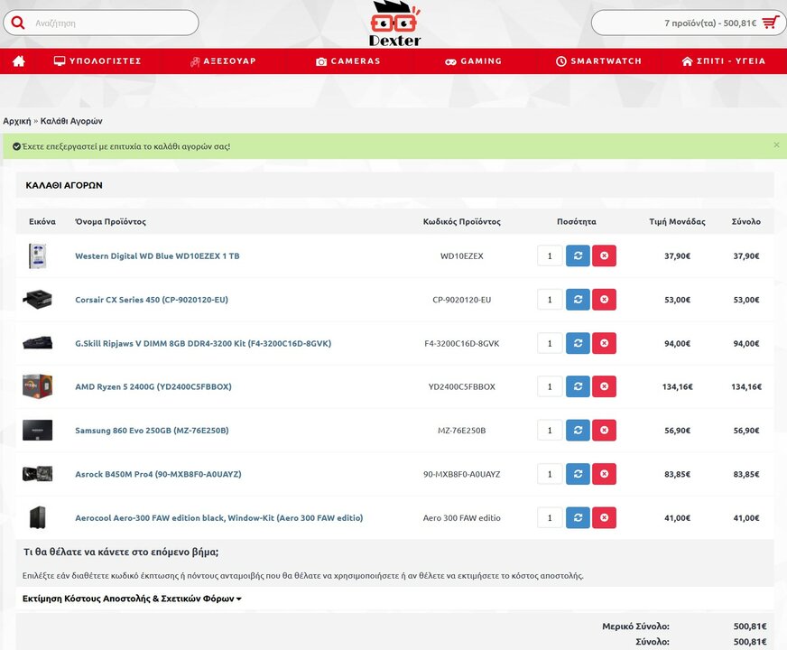The image size is (787, 650).
Task: Click G.Skill RAM thumbnail
Action: click(x=37, y=343)
